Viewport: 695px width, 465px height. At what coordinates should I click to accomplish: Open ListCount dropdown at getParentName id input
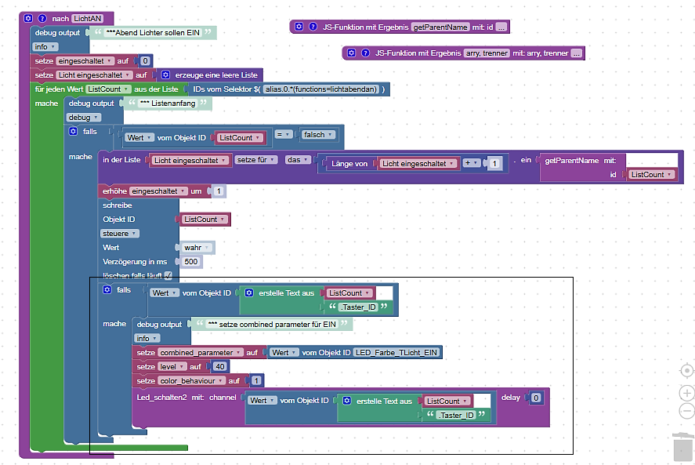tap(652, 174)
